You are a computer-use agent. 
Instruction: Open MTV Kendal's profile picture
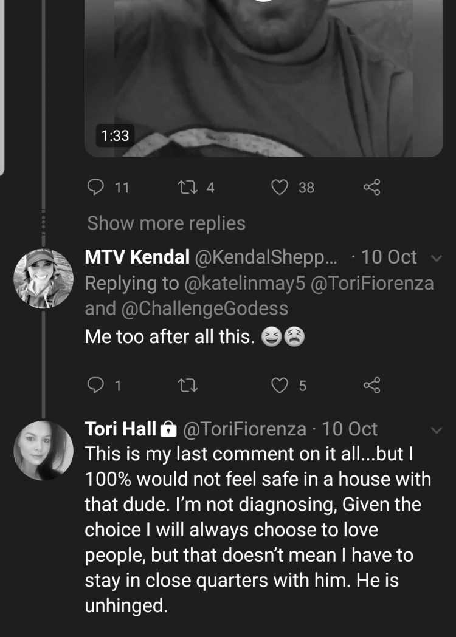click(x=43, y=278)
